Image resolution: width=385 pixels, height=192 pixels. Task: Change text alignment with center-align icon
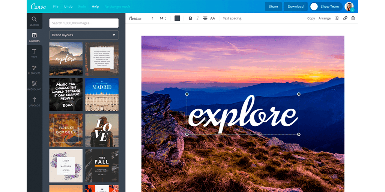[205, 18]
